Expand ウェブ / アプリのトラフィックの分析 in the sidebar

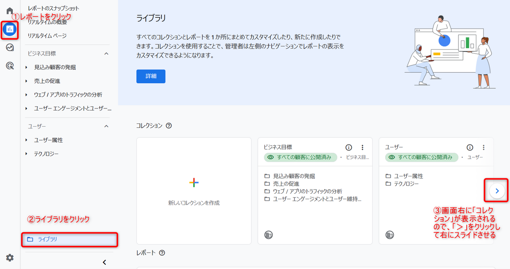pyautogui.click(x=27, y=95)
